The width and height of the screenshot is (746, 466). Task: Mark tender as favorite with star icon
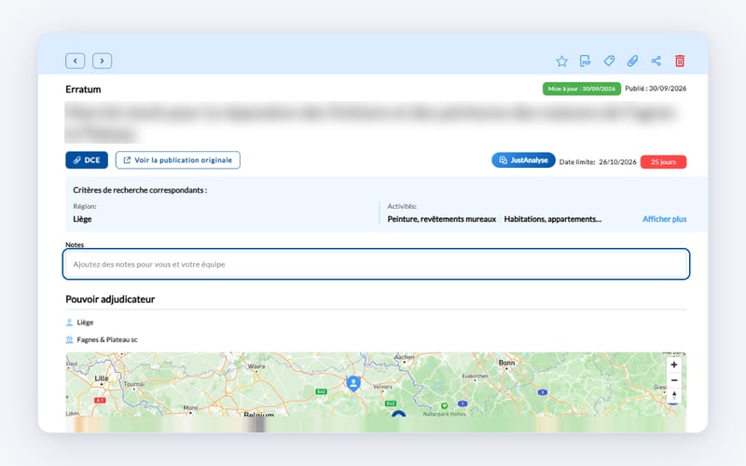coord(562,61)
